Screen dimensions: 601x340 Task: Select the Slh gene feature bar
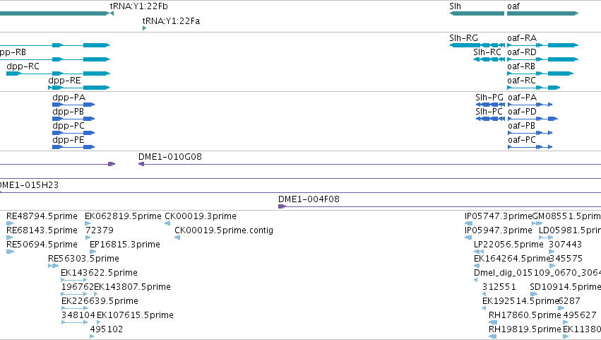477,13
